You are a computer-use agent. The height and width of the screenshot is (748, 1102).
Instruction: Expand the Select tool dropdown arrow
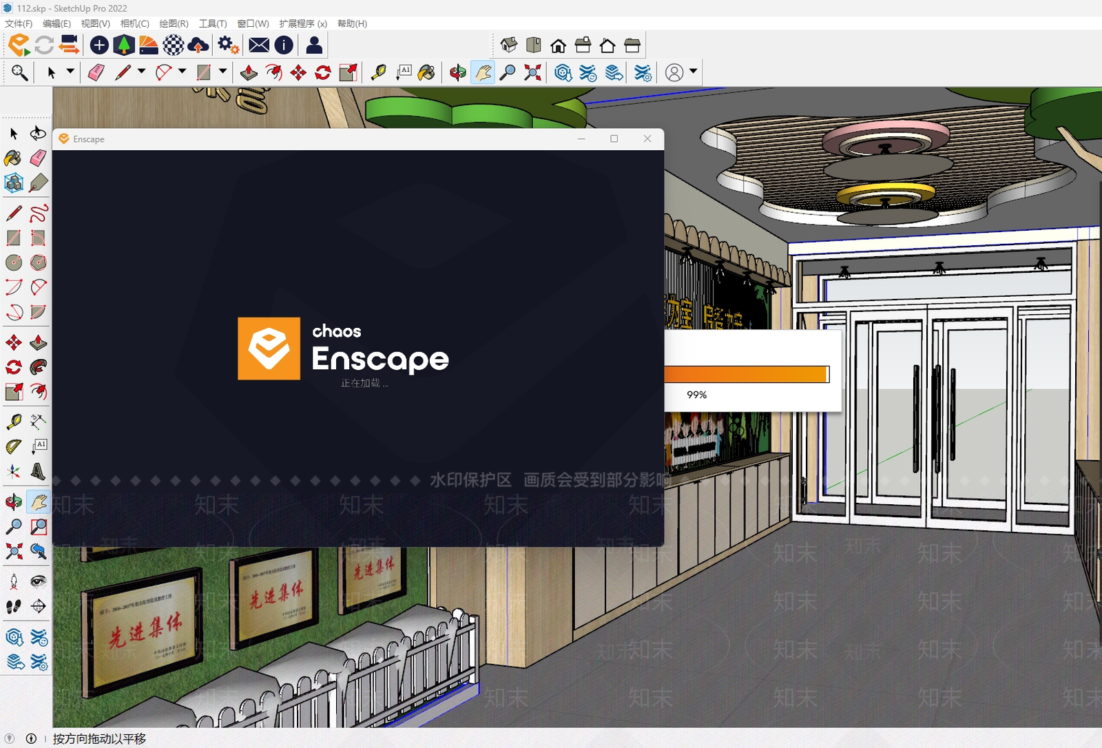[x=70, y=71]
